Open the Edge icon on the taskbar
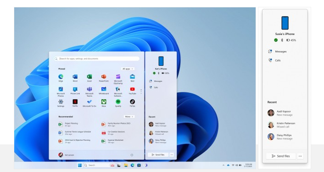 (133, 165)
